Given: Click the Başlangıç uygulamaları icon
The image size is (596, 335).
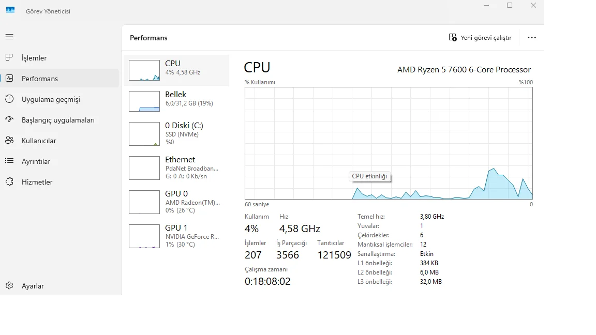Looking at the screenshot, I should [9, 119].
